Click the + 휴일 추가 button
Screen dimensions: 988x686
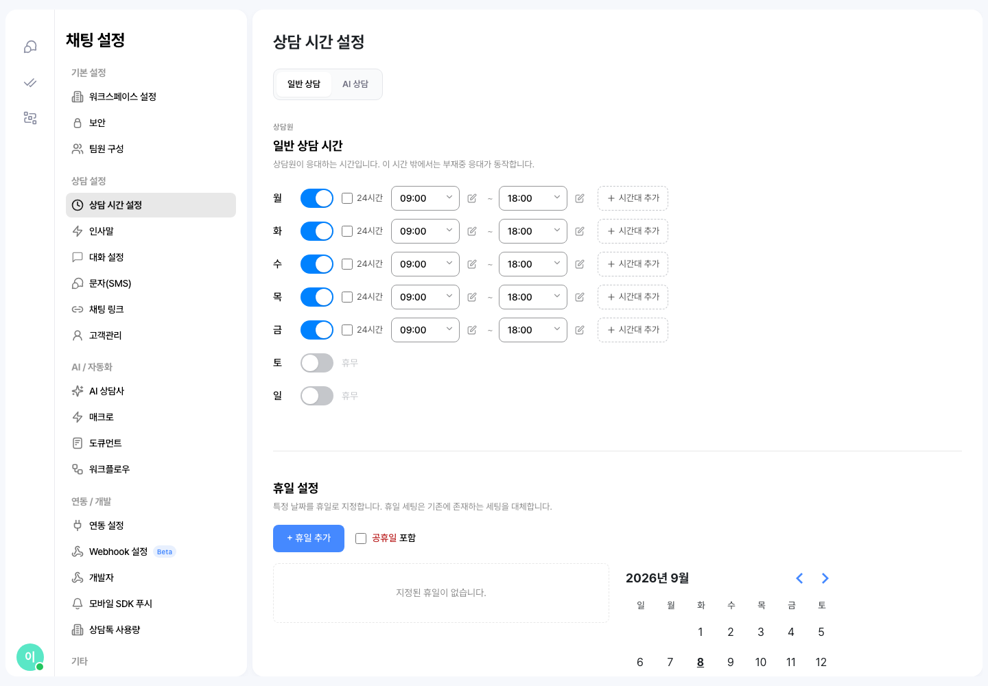pos(309,539)
